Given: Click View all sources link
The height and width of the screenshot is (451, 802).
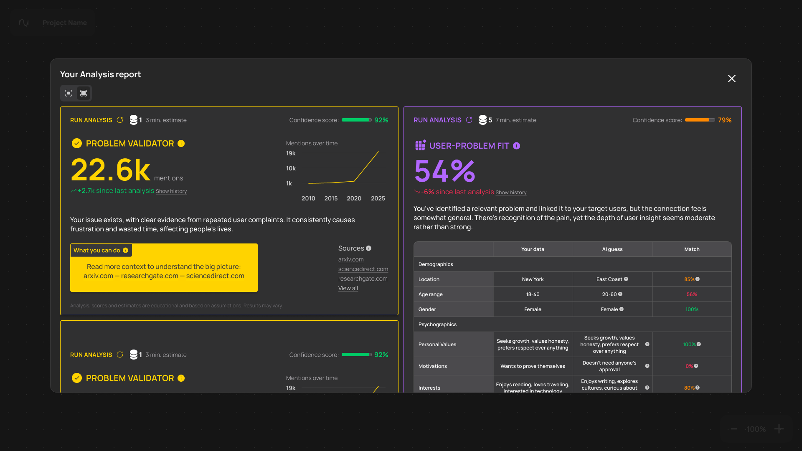Looking at the screenshot, I should (348, 288).
